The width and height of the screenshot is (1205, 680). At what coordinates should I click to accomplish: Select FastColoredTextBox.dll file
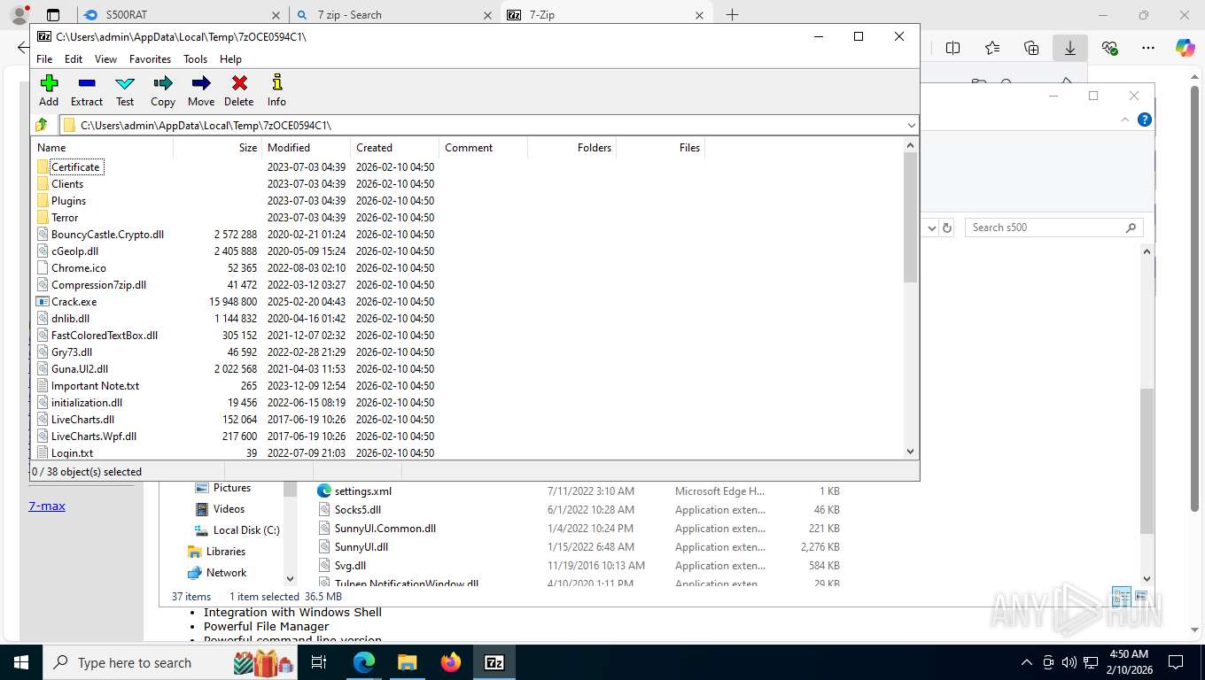click(105, 336)
